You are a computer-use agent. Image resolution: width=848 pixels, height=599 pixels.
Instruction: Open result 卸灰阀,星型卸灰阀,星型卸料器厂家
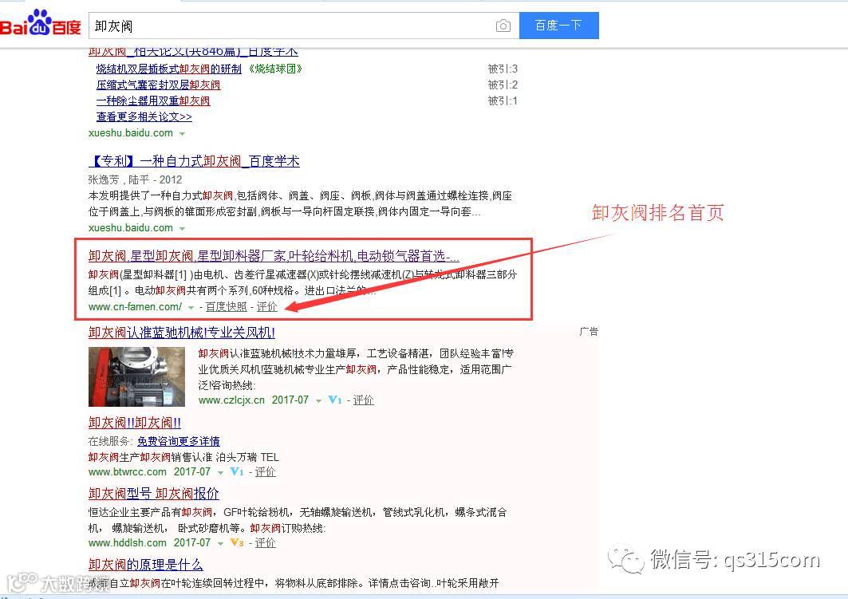(274, 256)
